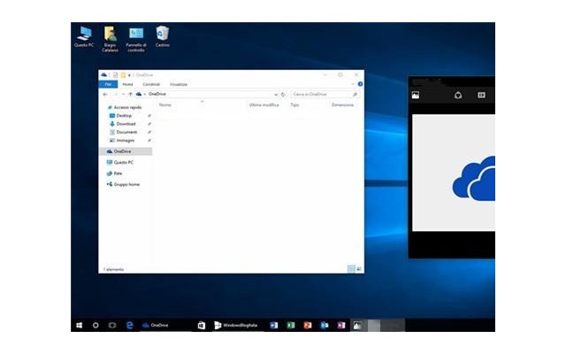Screen dimensions: 566x354
Task: Switch to WindowsBlogItalia taskbar button
Action: [x=236, y=326]
